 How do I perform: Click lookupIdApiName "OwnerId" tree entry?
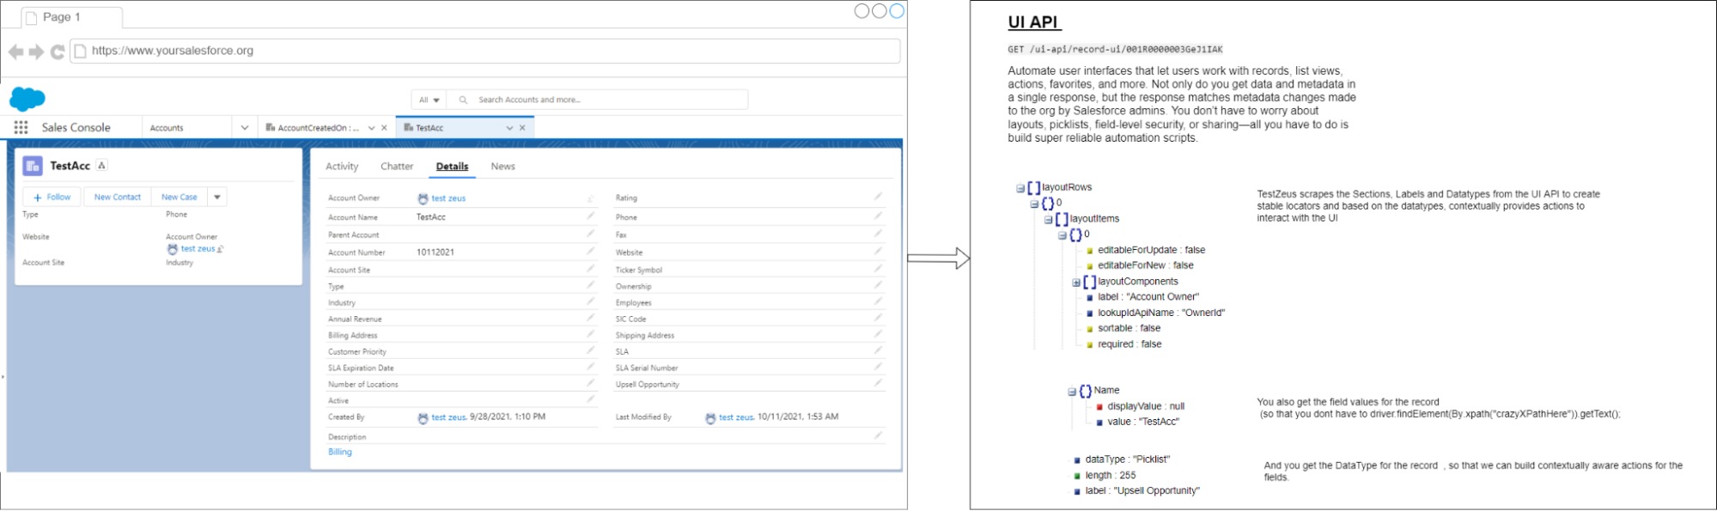[1161, 313]
